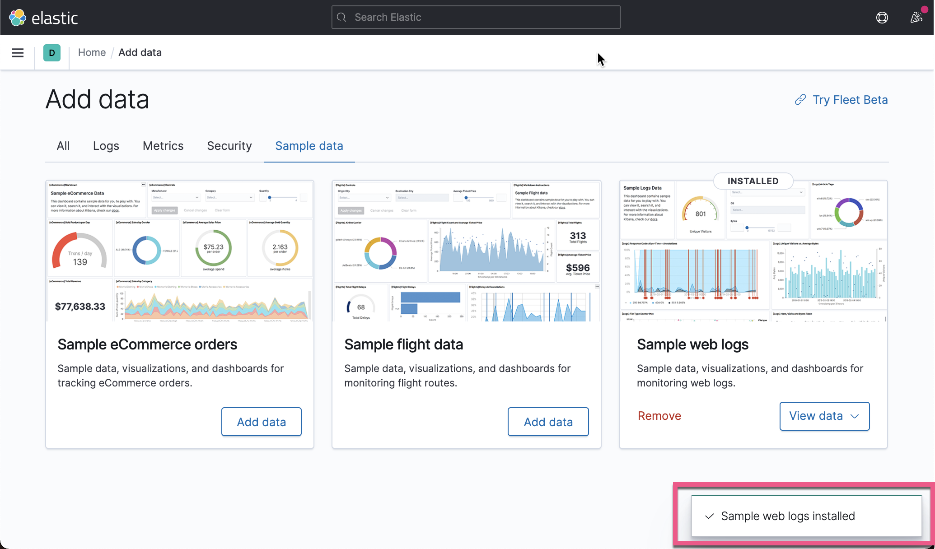Open the help menu in the top bar

click(x=882, y=18)
